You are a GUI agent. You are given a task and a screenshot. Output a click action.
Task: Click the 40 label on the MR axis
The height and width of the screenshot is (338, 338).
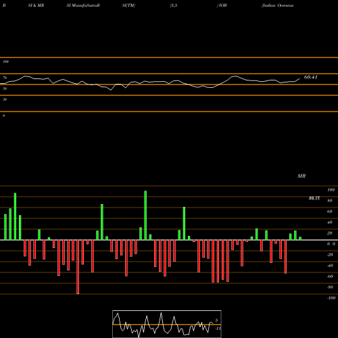[x=330, y=222]
